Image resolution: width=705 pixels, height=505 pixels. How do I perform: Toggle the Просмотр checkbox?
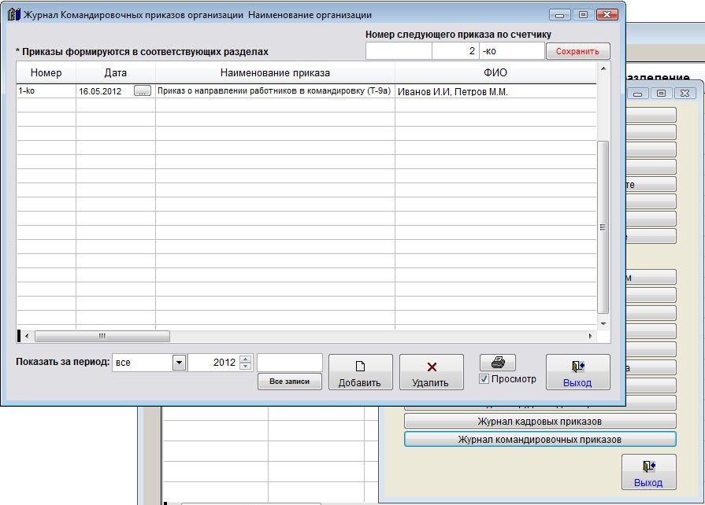click(484, 379)
